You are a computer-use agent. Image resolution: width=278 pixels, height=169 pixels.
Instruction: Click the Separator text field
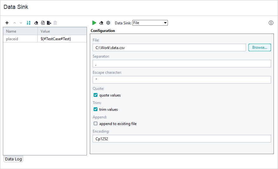182,64
